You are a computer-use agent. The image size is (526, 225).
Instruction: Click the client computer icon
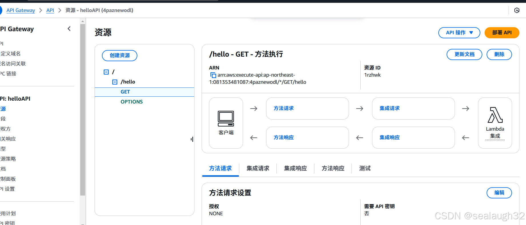(x=226, y=119)
